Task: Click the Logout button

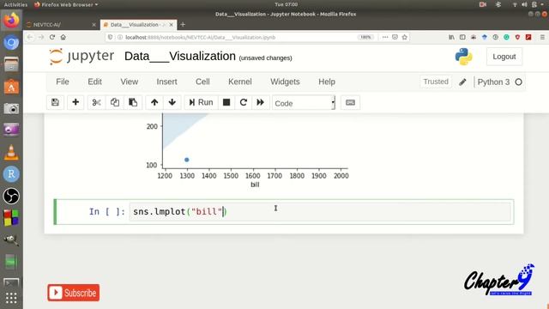Action: click(x=504, y=57)
